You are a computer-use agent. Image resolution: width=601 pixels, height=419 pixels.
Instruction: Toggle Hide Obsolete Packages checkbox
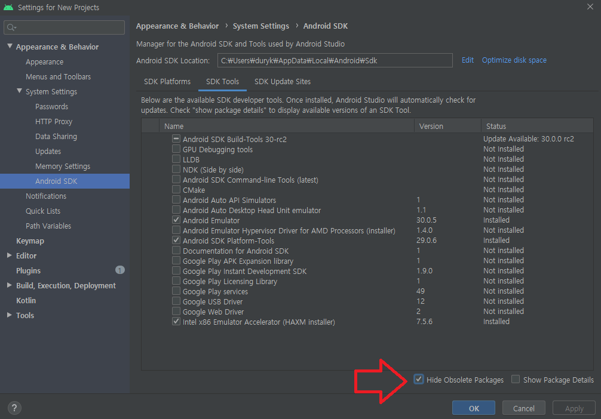419,379
